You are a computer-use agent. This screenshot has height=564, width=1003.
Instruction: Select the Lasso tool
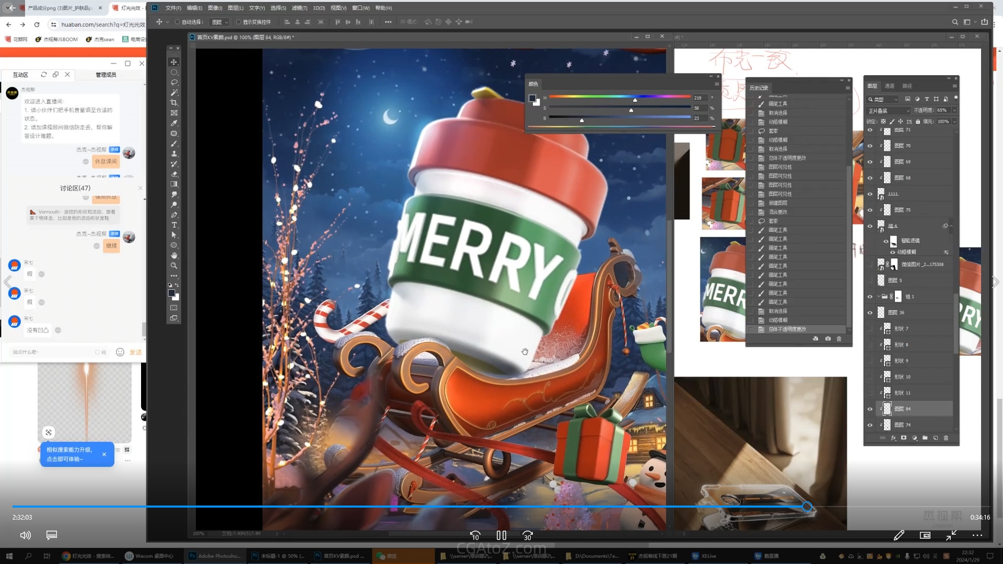pyautogui.click(x=174, y=83)
